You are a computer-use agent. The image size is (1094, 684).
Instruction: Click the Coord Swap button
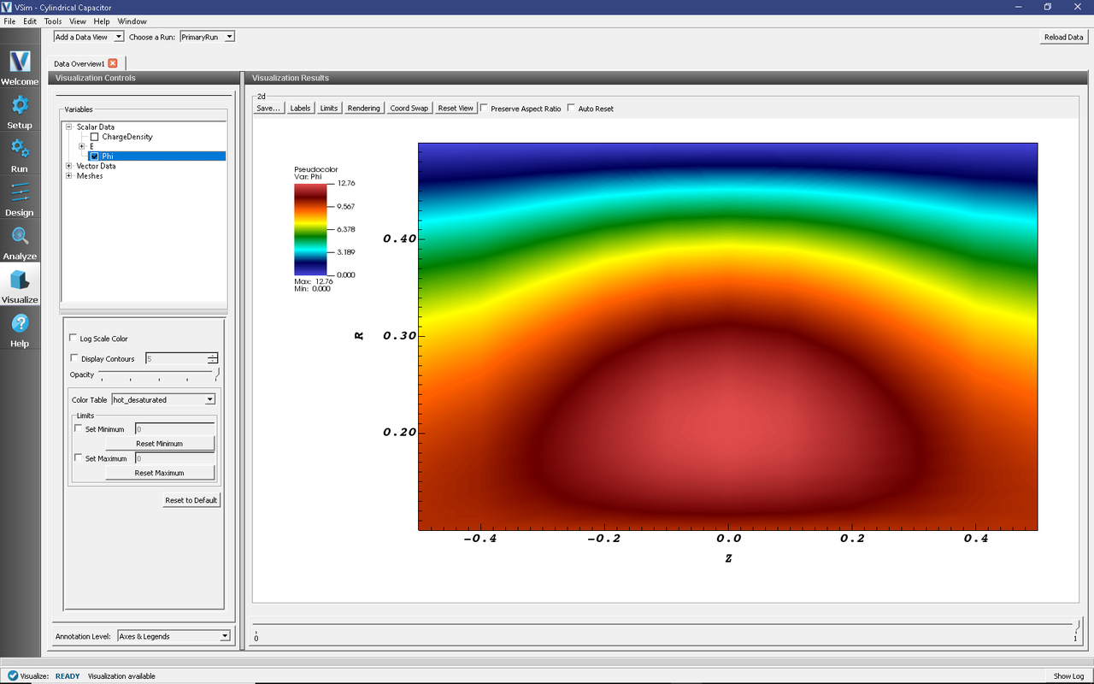pos(409,109)
